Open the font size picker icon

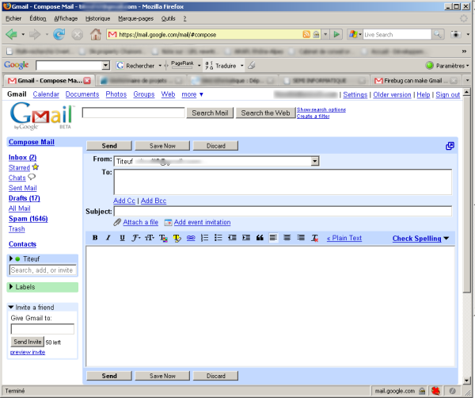click(150, 238)
